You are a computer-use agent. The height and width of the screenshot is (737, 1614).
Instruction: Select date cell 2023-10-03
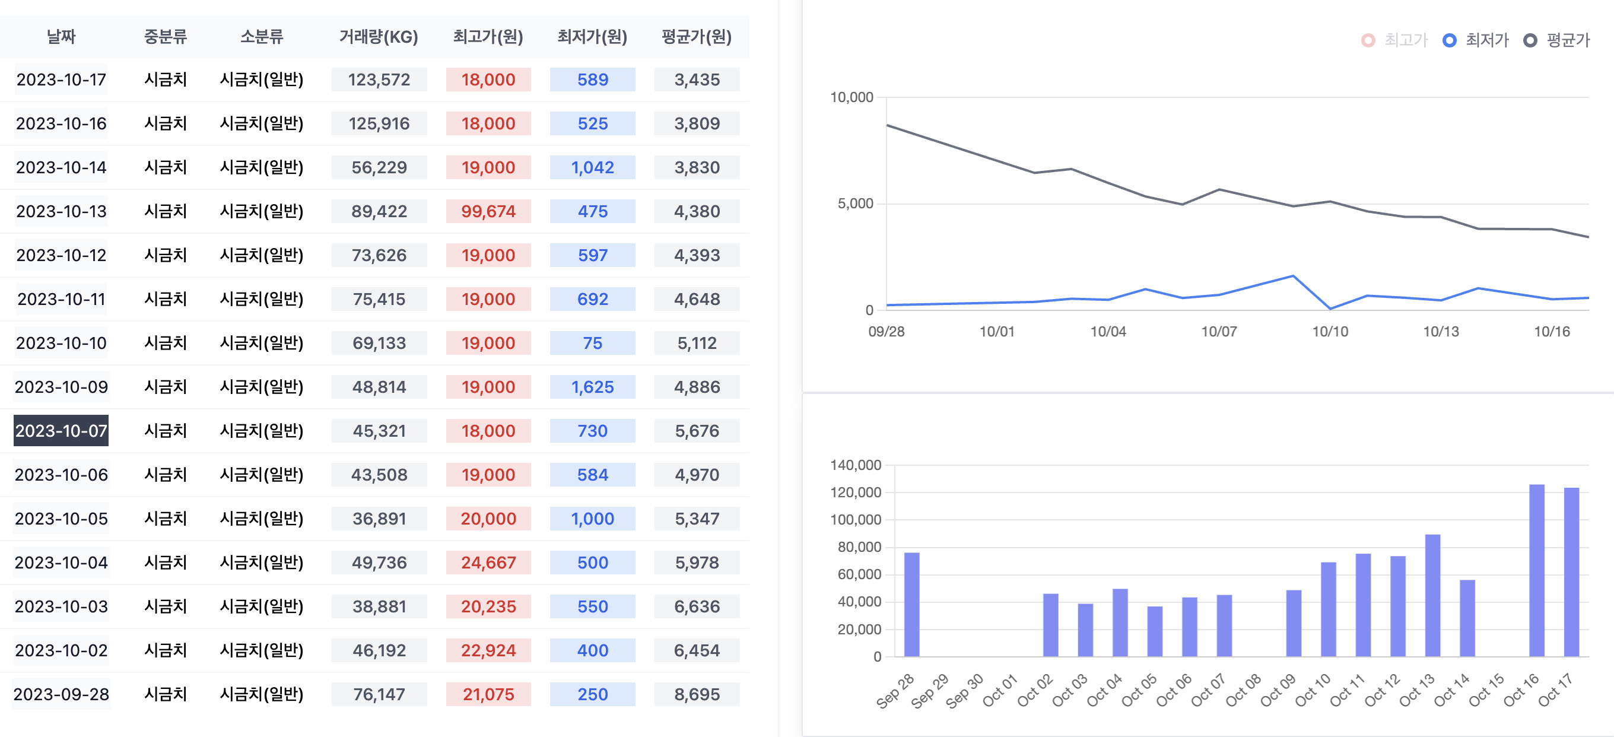tap(61, 606)
